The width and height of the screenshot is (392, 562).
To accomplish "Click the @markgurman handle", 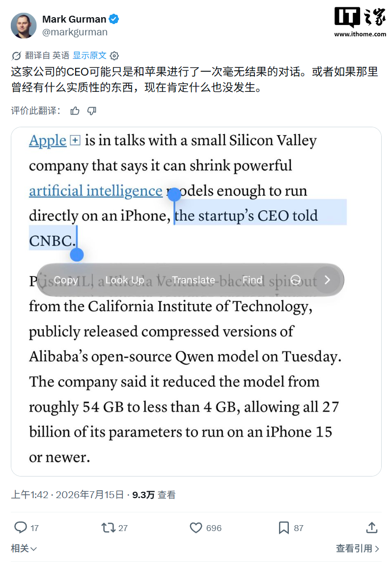I will (75, 32).
